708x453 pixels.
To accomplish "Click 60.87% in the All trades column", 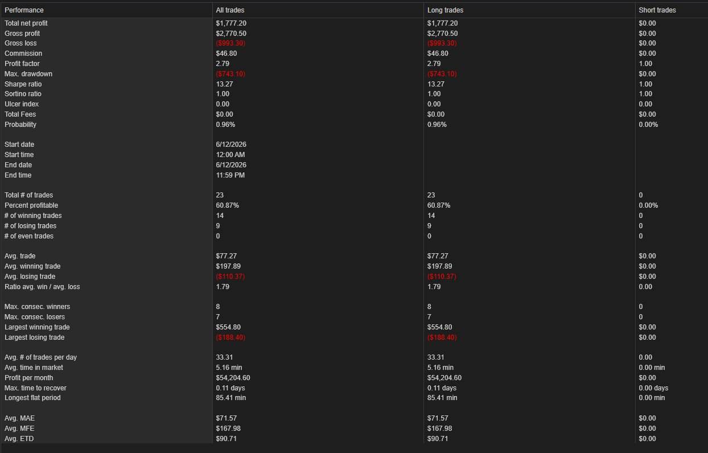I will (228, 205).
